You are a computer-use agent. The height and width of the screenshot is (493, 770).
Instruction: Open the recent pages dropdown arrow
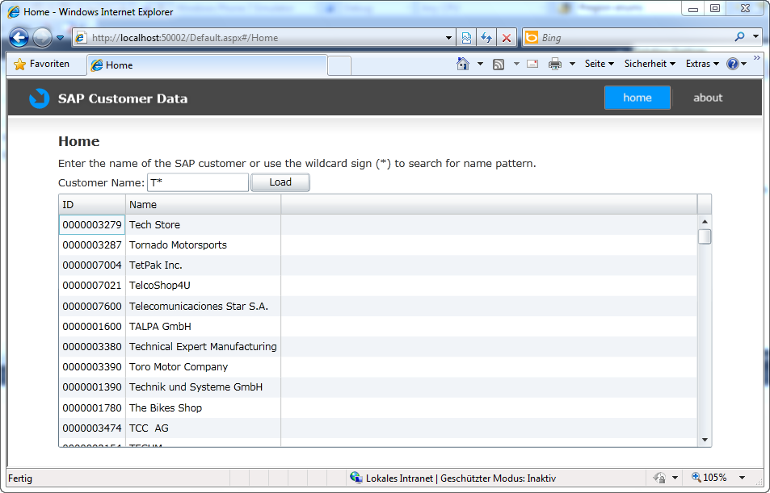coord(60,38)
